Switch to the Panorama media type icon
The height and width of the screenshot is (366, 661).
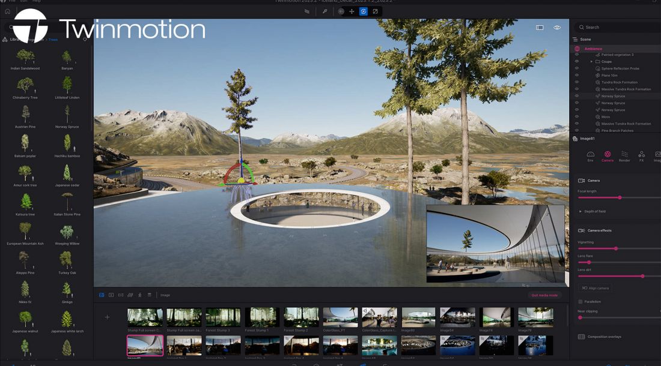[x=121, y=295]
